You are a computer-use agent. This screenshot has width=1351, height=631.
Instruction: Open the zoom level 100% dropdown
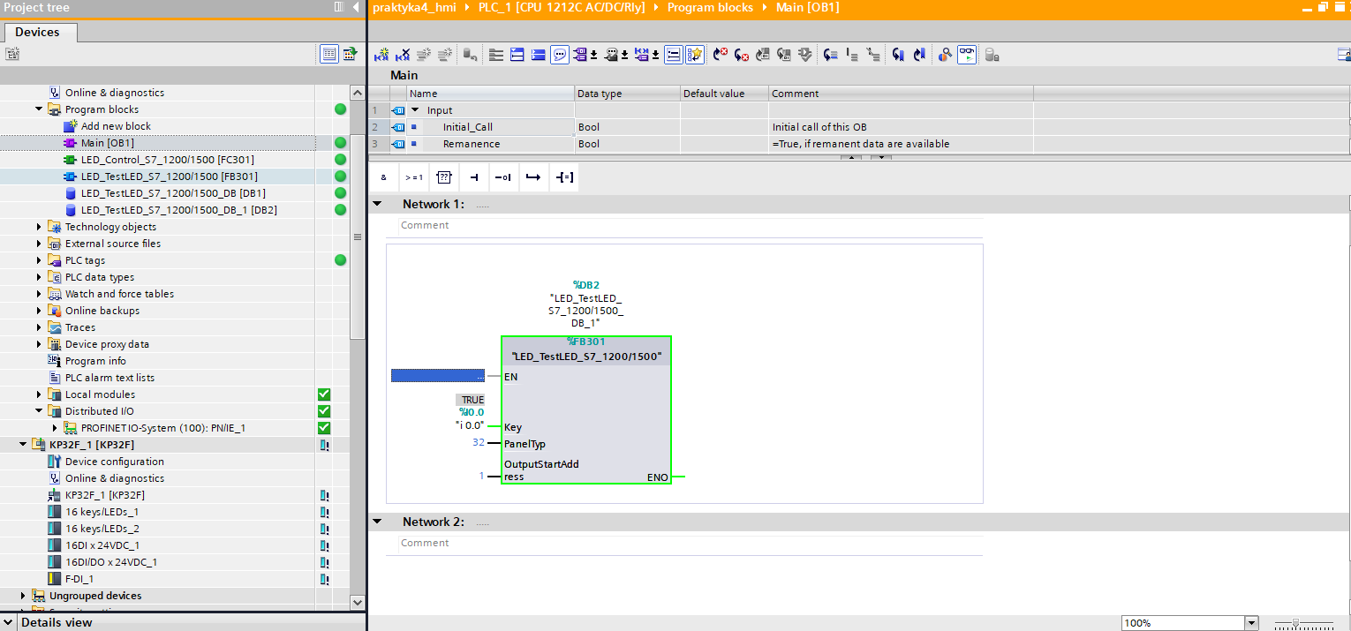click(1250, 623)
